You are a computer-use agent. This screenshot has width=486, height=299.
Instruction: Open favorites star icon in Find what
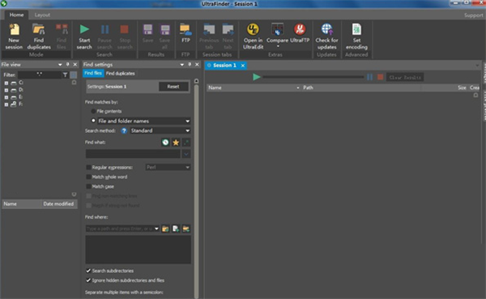click(x=176, y=143)
